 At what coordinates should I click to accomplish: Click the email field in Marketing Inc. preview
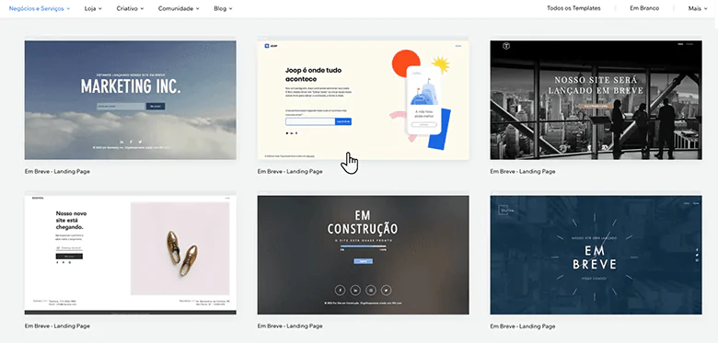pyautogui.click(x=121, y=106)
